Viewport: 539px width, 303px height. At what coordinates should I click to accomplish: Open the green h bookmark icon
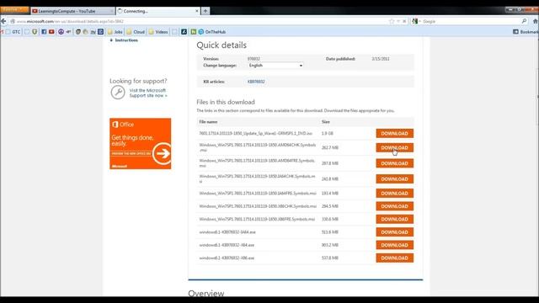pos(193,32)
